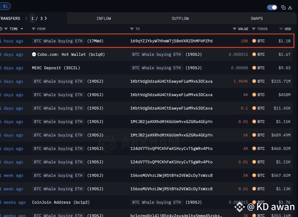The height and width of the screenshot is (217, 298).
Task: Open 1MtJB2jaHXRhdRtK6UUm9vxGZGRa4GEpYn in 6K row
Action: click(172, 135)
